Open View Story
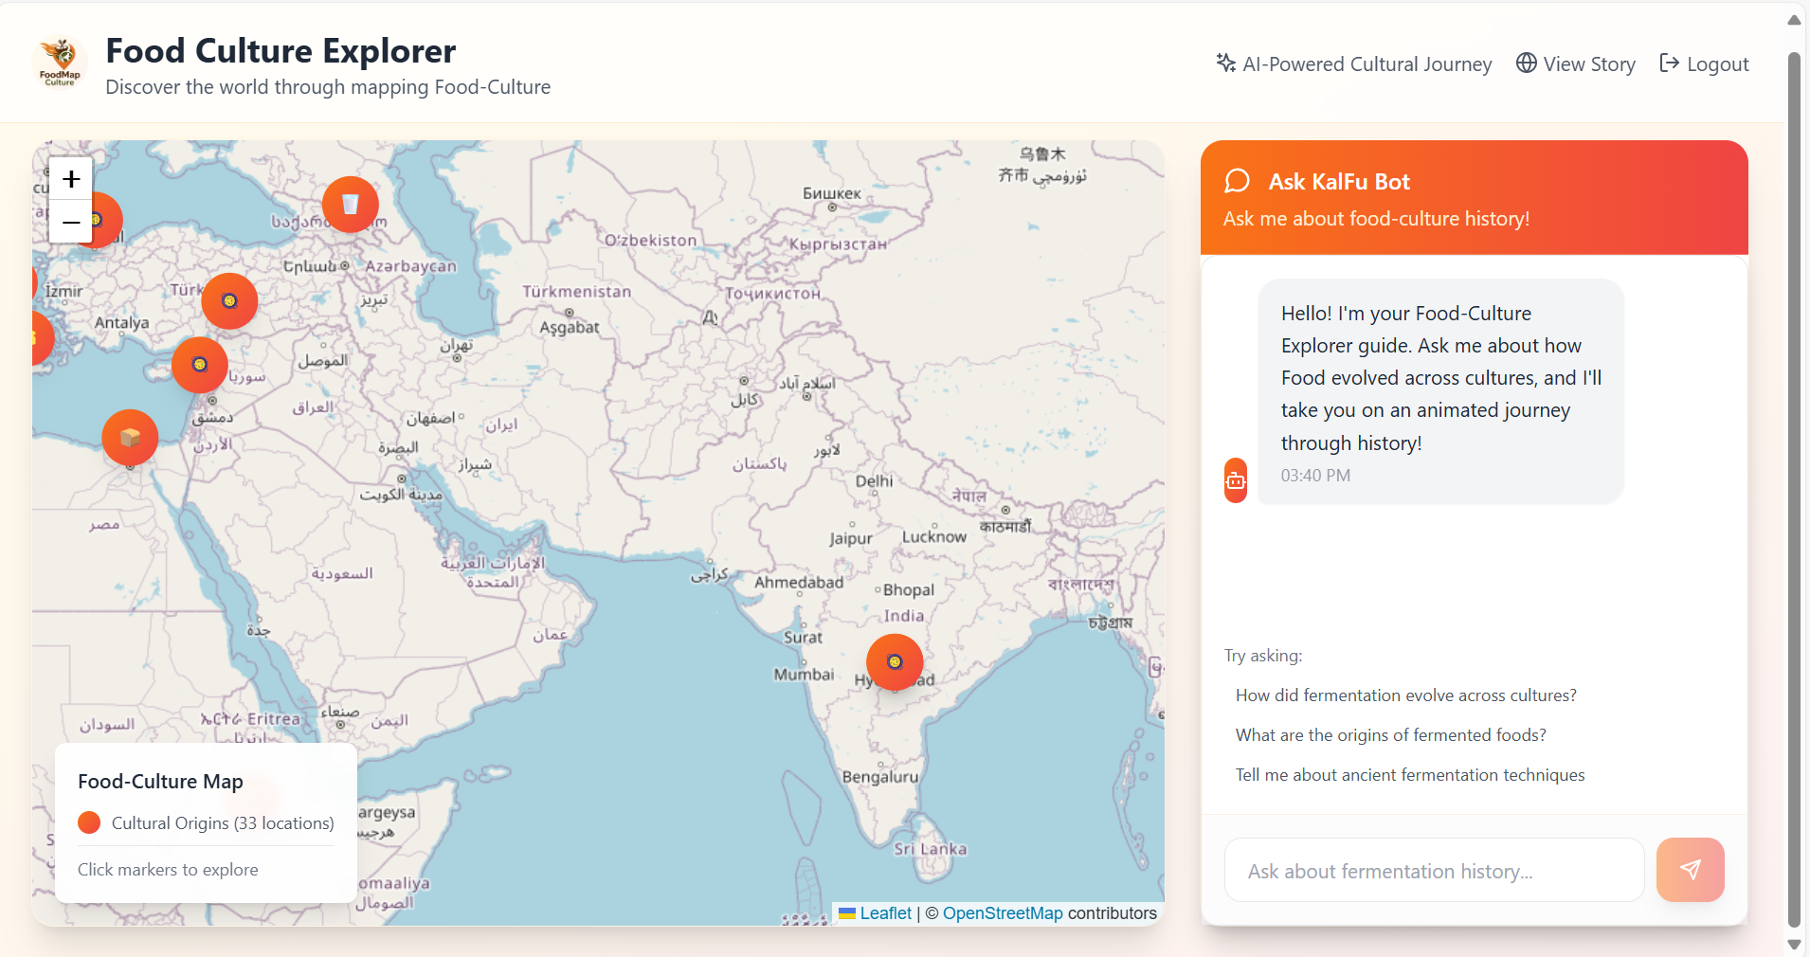Image resolution: width=1810 pixels, height=957 pixels. tap(1588, 63)
